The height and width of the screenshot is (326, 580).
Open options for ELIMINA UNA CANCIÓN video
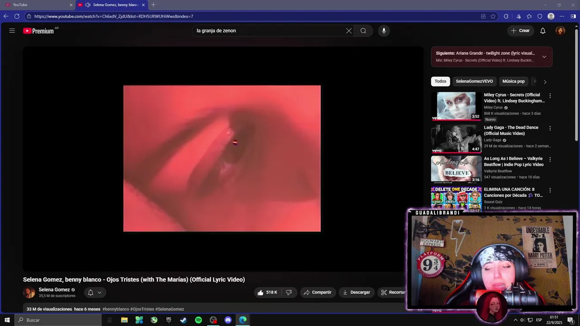(x=550, y=190)
